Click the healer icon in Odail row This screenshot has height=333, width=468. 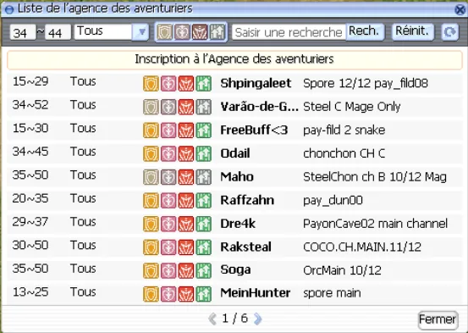168,153
